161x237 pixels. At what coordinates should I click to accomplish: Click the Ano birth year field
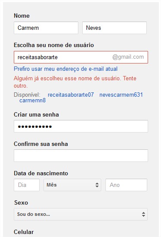(x=126, y=185)
